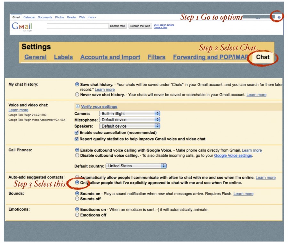Open the Google Voice settings link
288x243 pixels.
coord(233,155)
